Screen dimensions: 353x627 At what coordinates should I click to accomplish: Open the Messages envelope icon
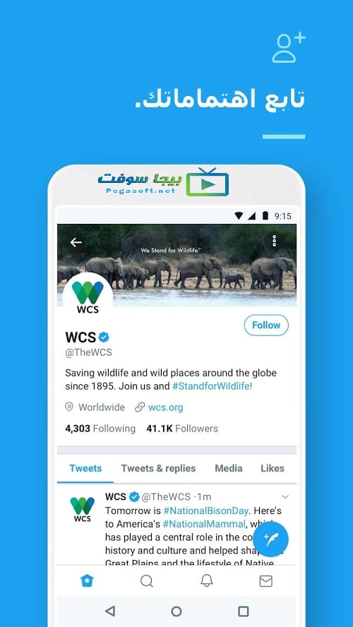(x=266, y=581)
